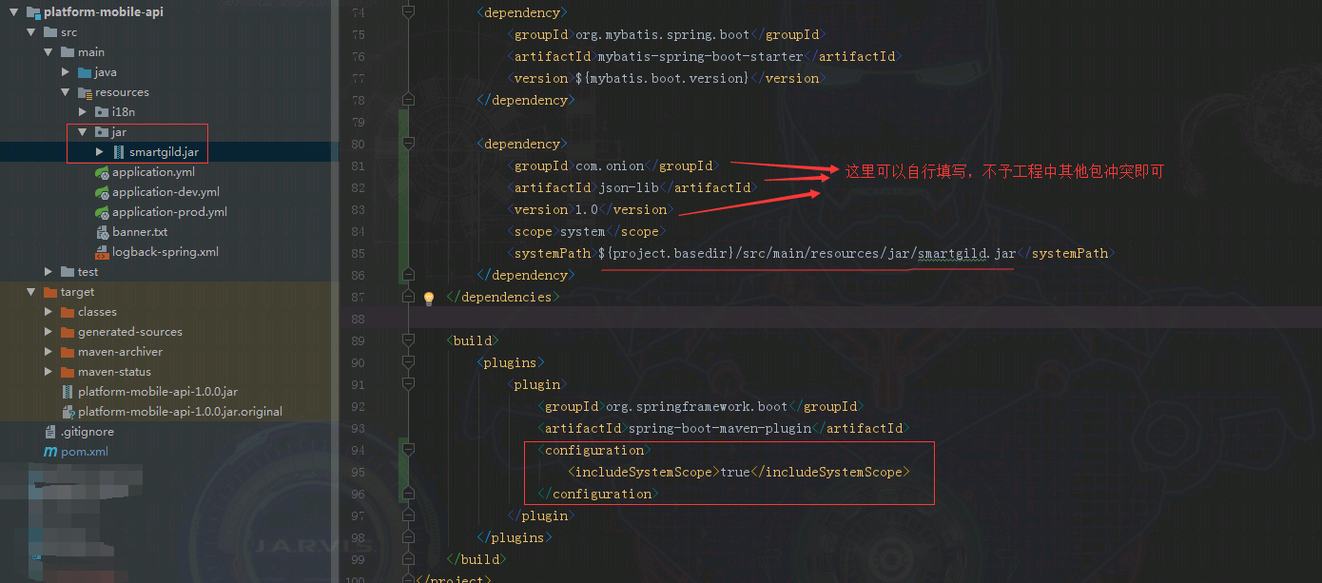Screen dimensions: 1322x583
Task: Click line number 85 in the gutter
Action: tap(358, 253)
